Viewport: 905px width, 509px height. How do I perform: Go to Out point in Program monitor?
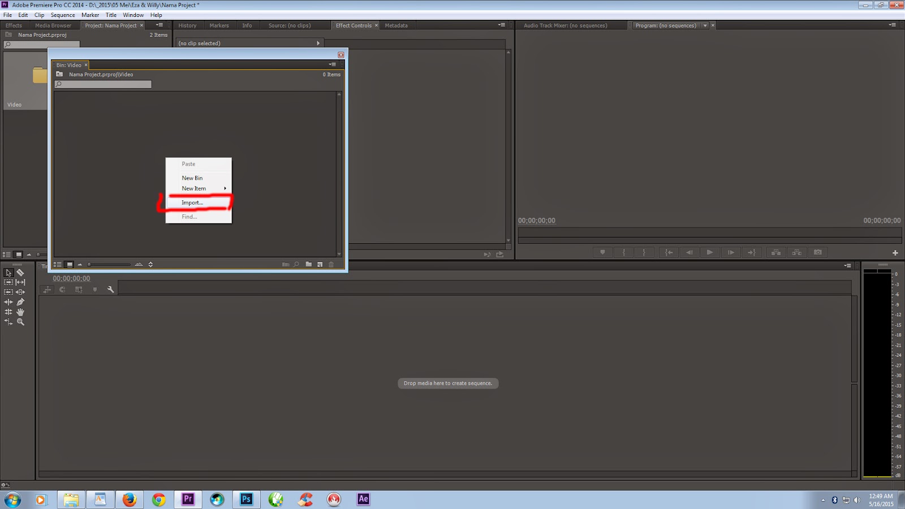pyautogui.click(x=752, y=252)
